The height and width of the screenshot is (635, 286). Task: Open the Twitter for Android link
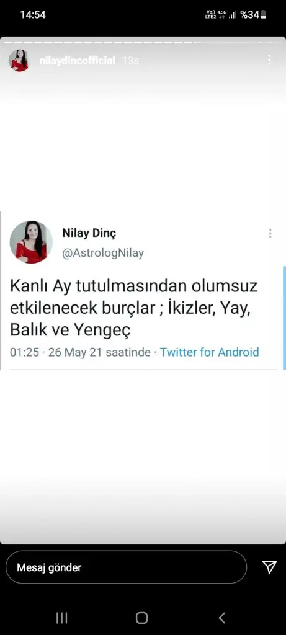(210, 352)
